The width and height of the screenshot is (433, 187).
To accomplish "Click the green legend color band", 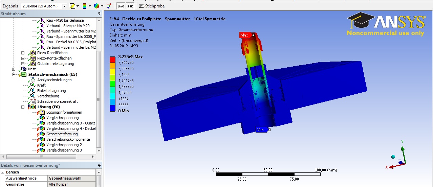I will (x=113, y=84).
